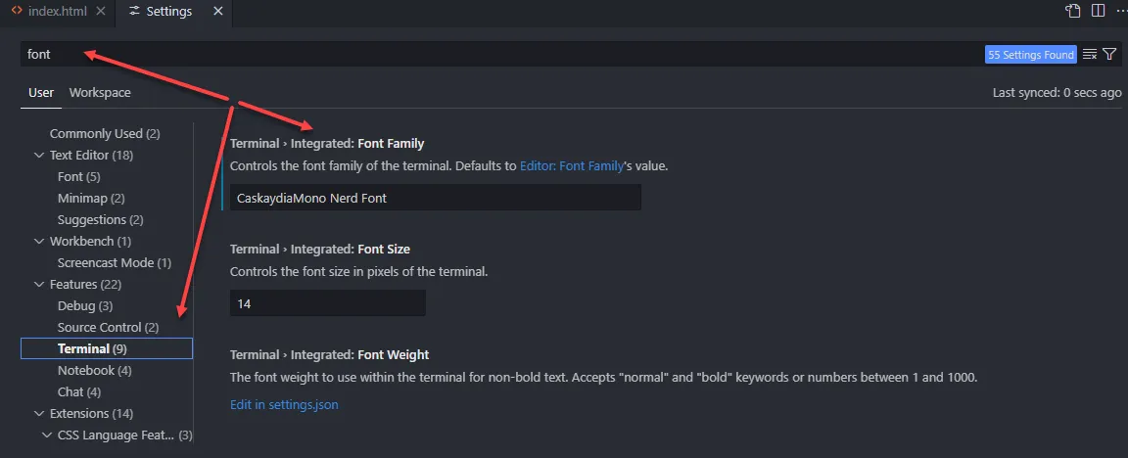The image size is (1128, 458).
Task: Follow the Editor: Font Family link
Action: pos(572,166)
